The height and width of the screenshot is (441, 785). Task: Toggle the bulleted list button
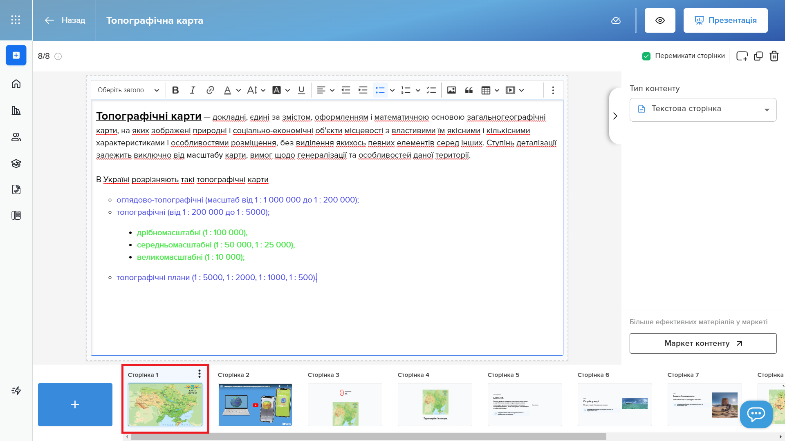pos(380,90)
